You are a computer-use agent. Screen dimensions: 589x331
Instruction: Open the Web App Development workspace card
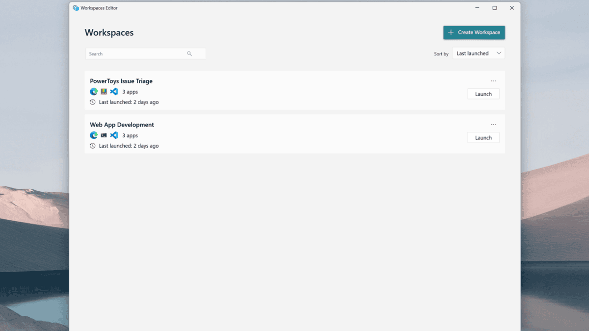pos(294,134)
